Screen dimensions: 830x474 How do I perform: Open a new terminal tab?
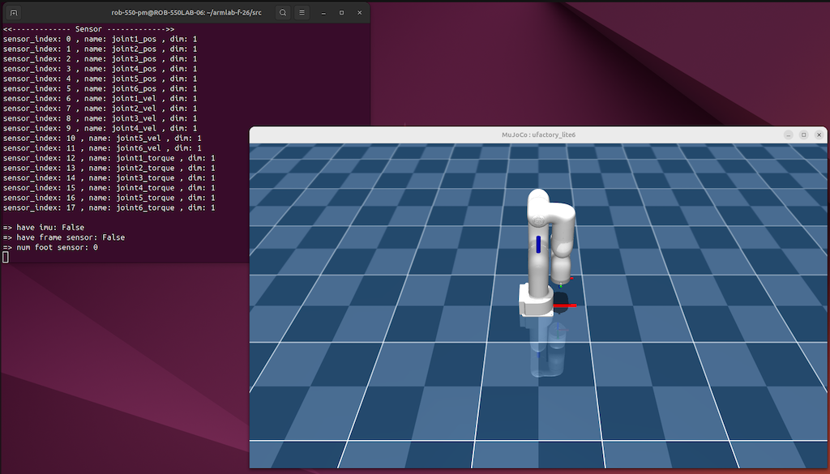pyautogui.click(x=14, y=12)
